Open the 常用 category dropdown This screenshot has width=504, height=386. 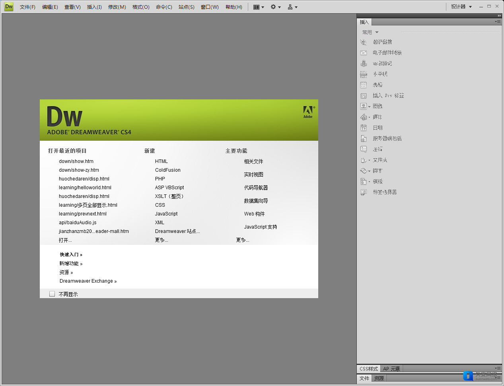tap(370, 32)
